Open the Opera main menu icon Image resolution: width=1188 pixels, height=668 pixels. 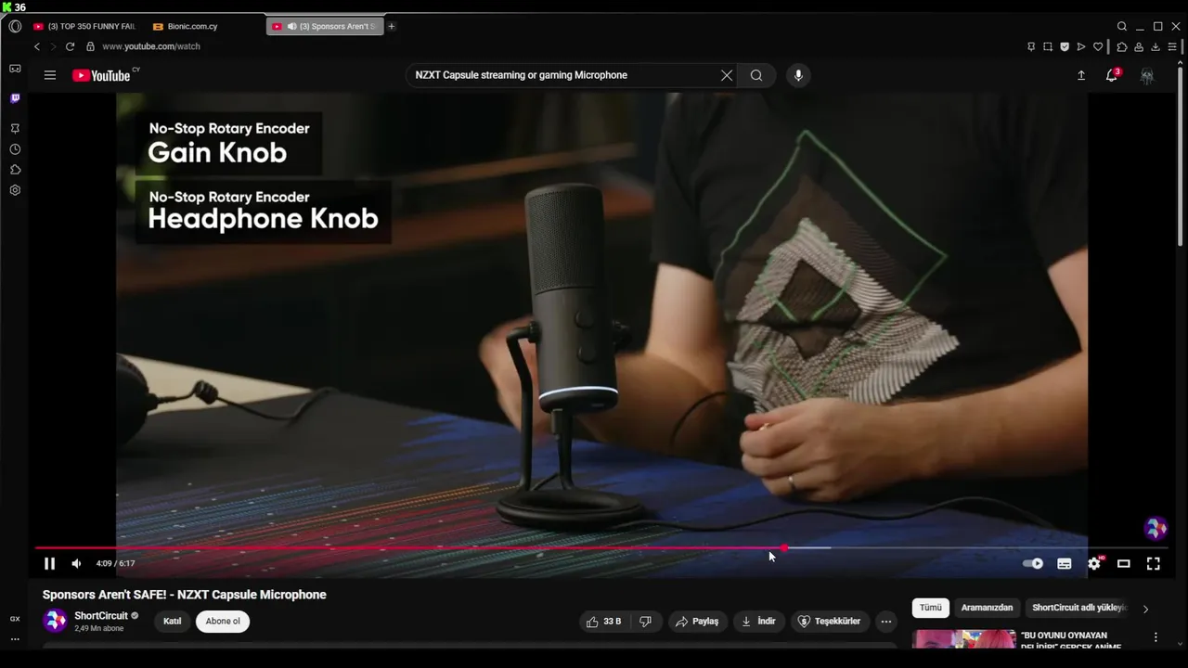pyautogui.click(x=15, y=26)
